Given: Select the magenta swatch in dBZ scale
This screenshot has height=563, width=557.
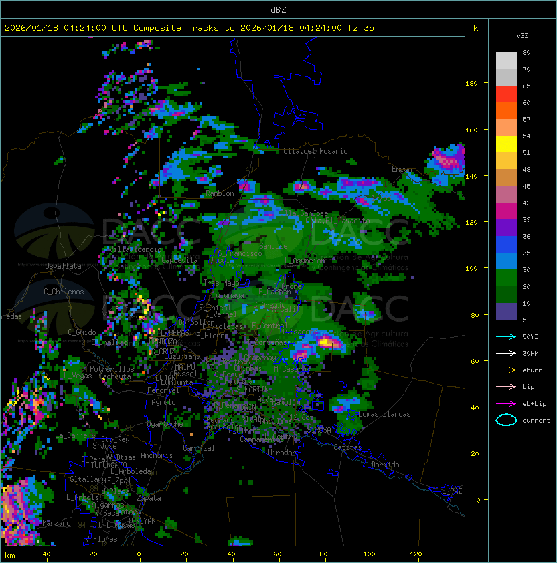Looking at the screenshot, I should click(x=506, y=211).
